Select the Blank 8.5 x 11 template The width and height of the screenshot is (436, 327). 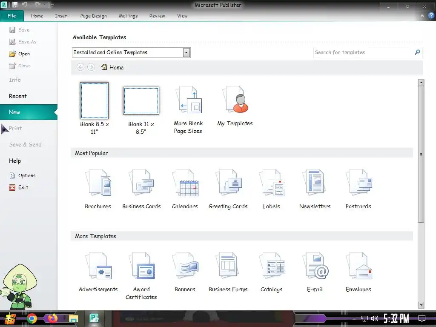pos(94,109)
